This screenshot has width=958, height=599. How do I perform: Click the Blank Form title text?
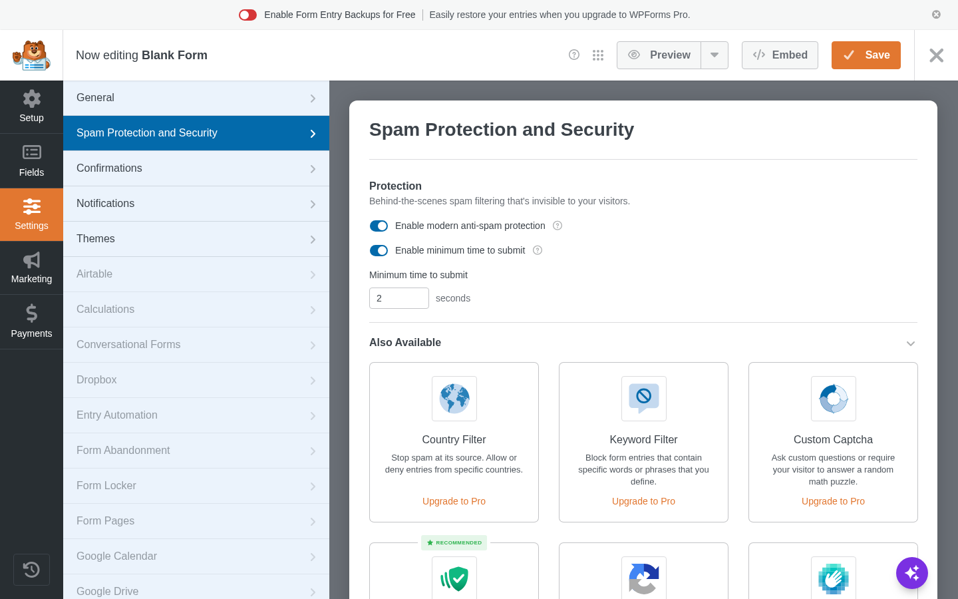tap(174, 55)
